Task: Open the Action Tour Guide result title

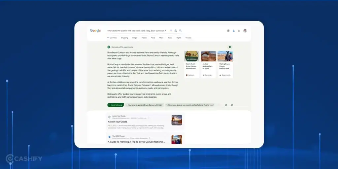Action: pos(117,122)
